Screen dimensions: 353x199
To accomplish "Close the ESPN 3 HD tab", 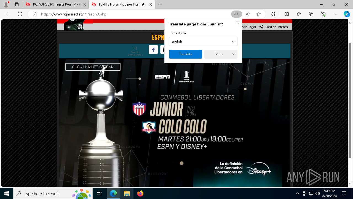I will click(151, 4).
